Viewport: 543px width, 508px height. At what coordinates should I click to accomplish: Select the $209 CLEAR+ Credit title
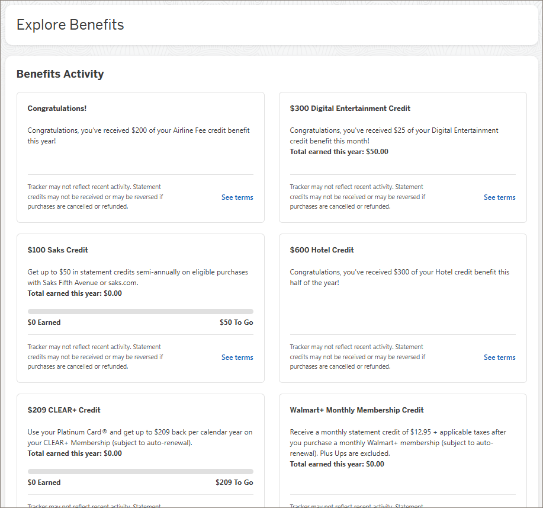pyautogui.click(x=64, y=410)
